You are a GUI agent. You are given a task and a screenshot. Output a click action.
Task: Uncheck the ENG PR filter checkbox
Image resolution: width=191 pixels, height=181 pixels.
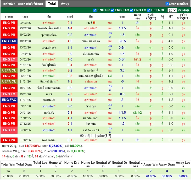[95, 10]
